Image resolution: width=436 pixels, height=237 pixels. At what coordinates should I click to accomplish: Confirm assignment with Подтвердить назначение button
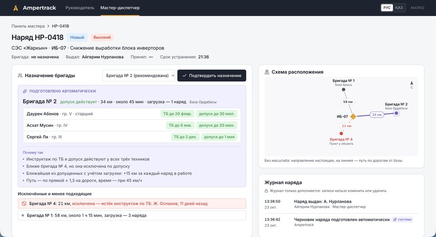211,75
